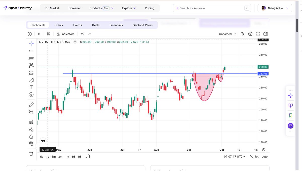Set range to 1m
The height and width of the screenshot is (174, 302).
click(67, 157)
